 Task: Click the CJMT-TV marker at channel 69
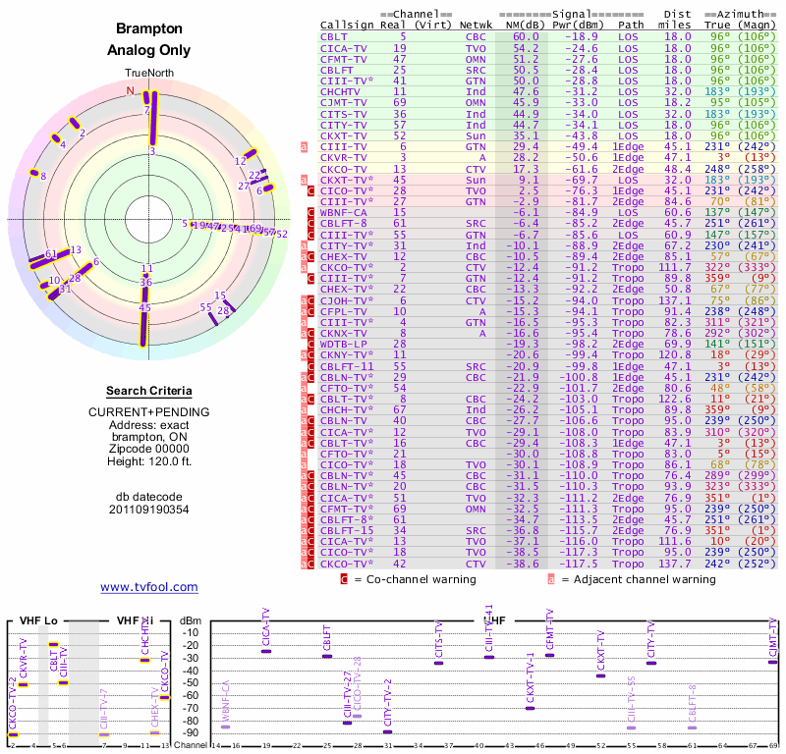[x=773, y=663]
